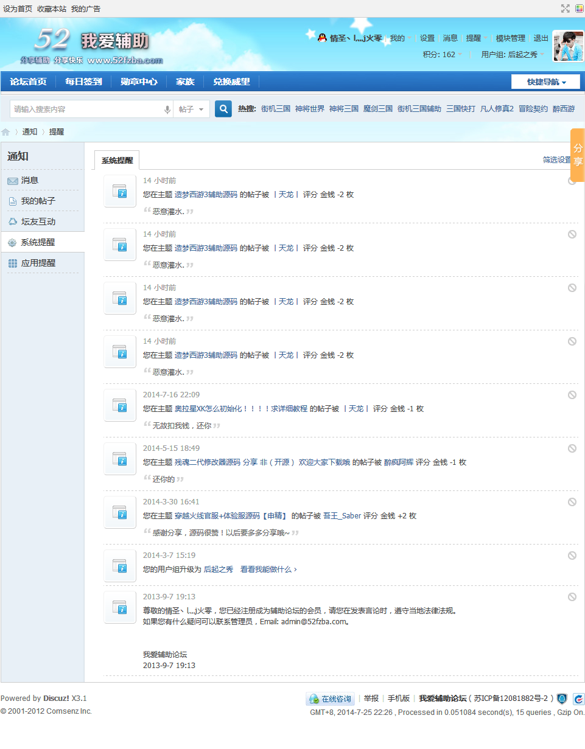Open the 每日签到 navigation item
This screenshot has height=749, width=585.
pyautogui.click(x=83, y=82)
